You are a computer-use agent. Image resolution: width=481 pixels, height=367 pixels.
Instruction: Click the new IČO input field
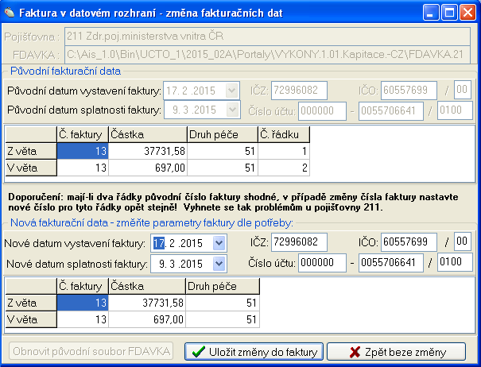tap(409, 242)
